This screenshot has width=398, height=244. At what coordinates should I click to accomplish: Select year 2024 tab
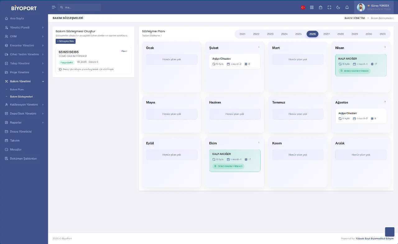[x=284, y=34]
